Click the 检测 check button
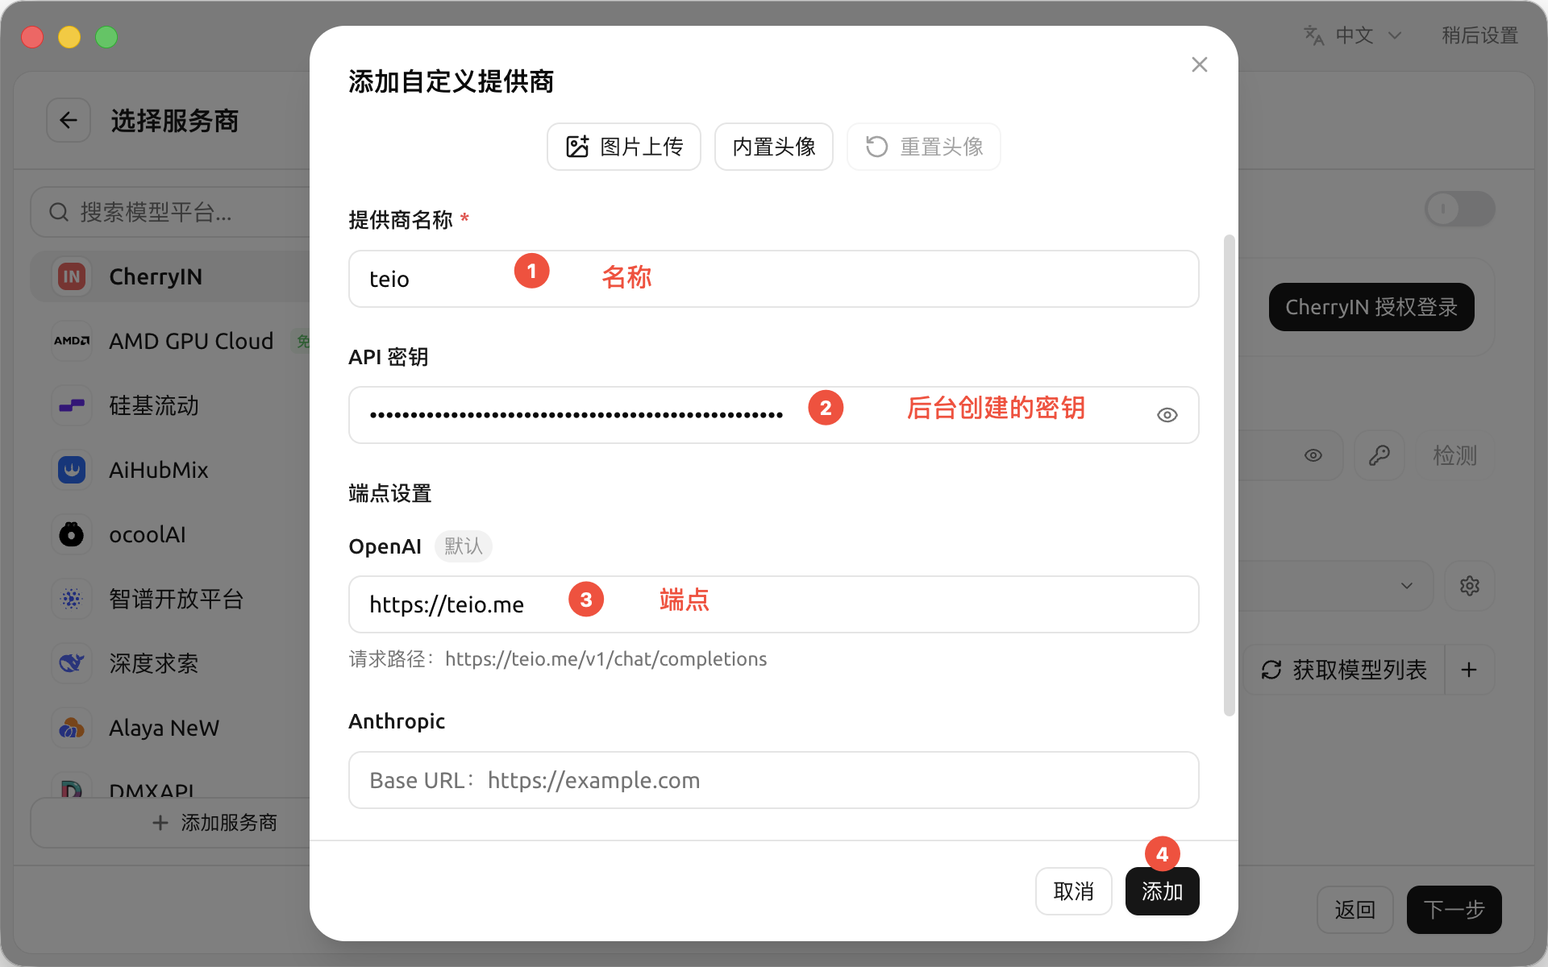This screenshot has width=1548, height=967. (1454, 455)
